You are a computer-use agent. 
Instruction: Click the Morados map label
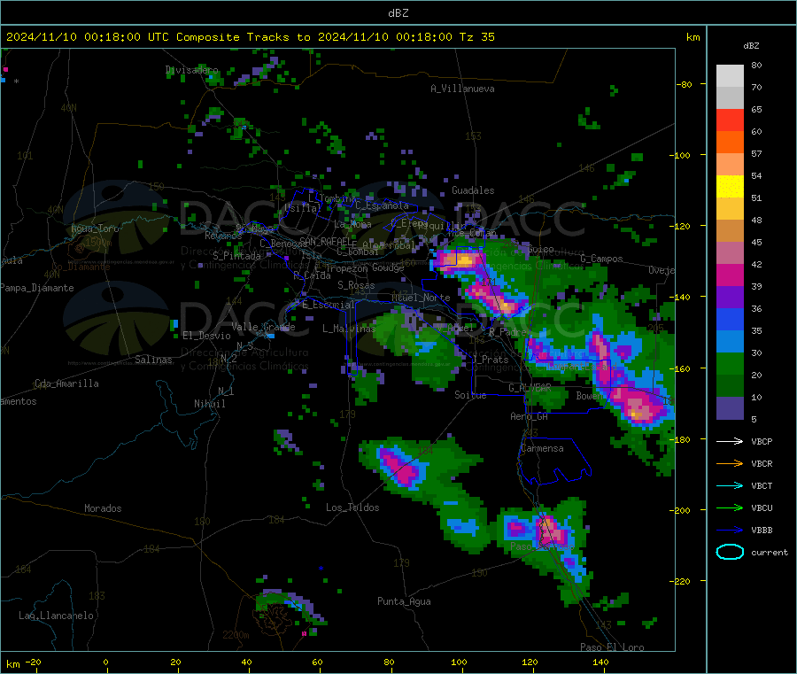pyautogui.click(x=103, y=508)
